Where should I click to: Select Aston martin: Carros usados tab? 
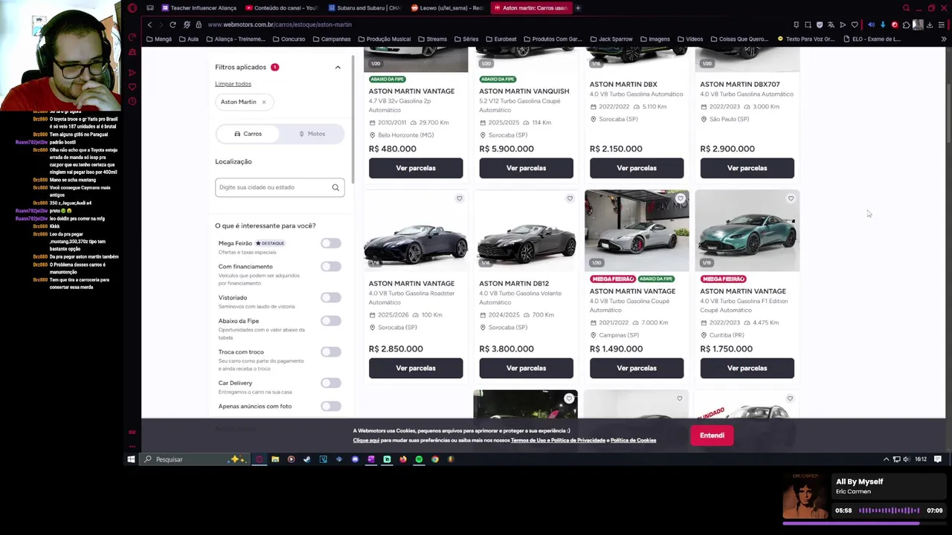point(530,8)
